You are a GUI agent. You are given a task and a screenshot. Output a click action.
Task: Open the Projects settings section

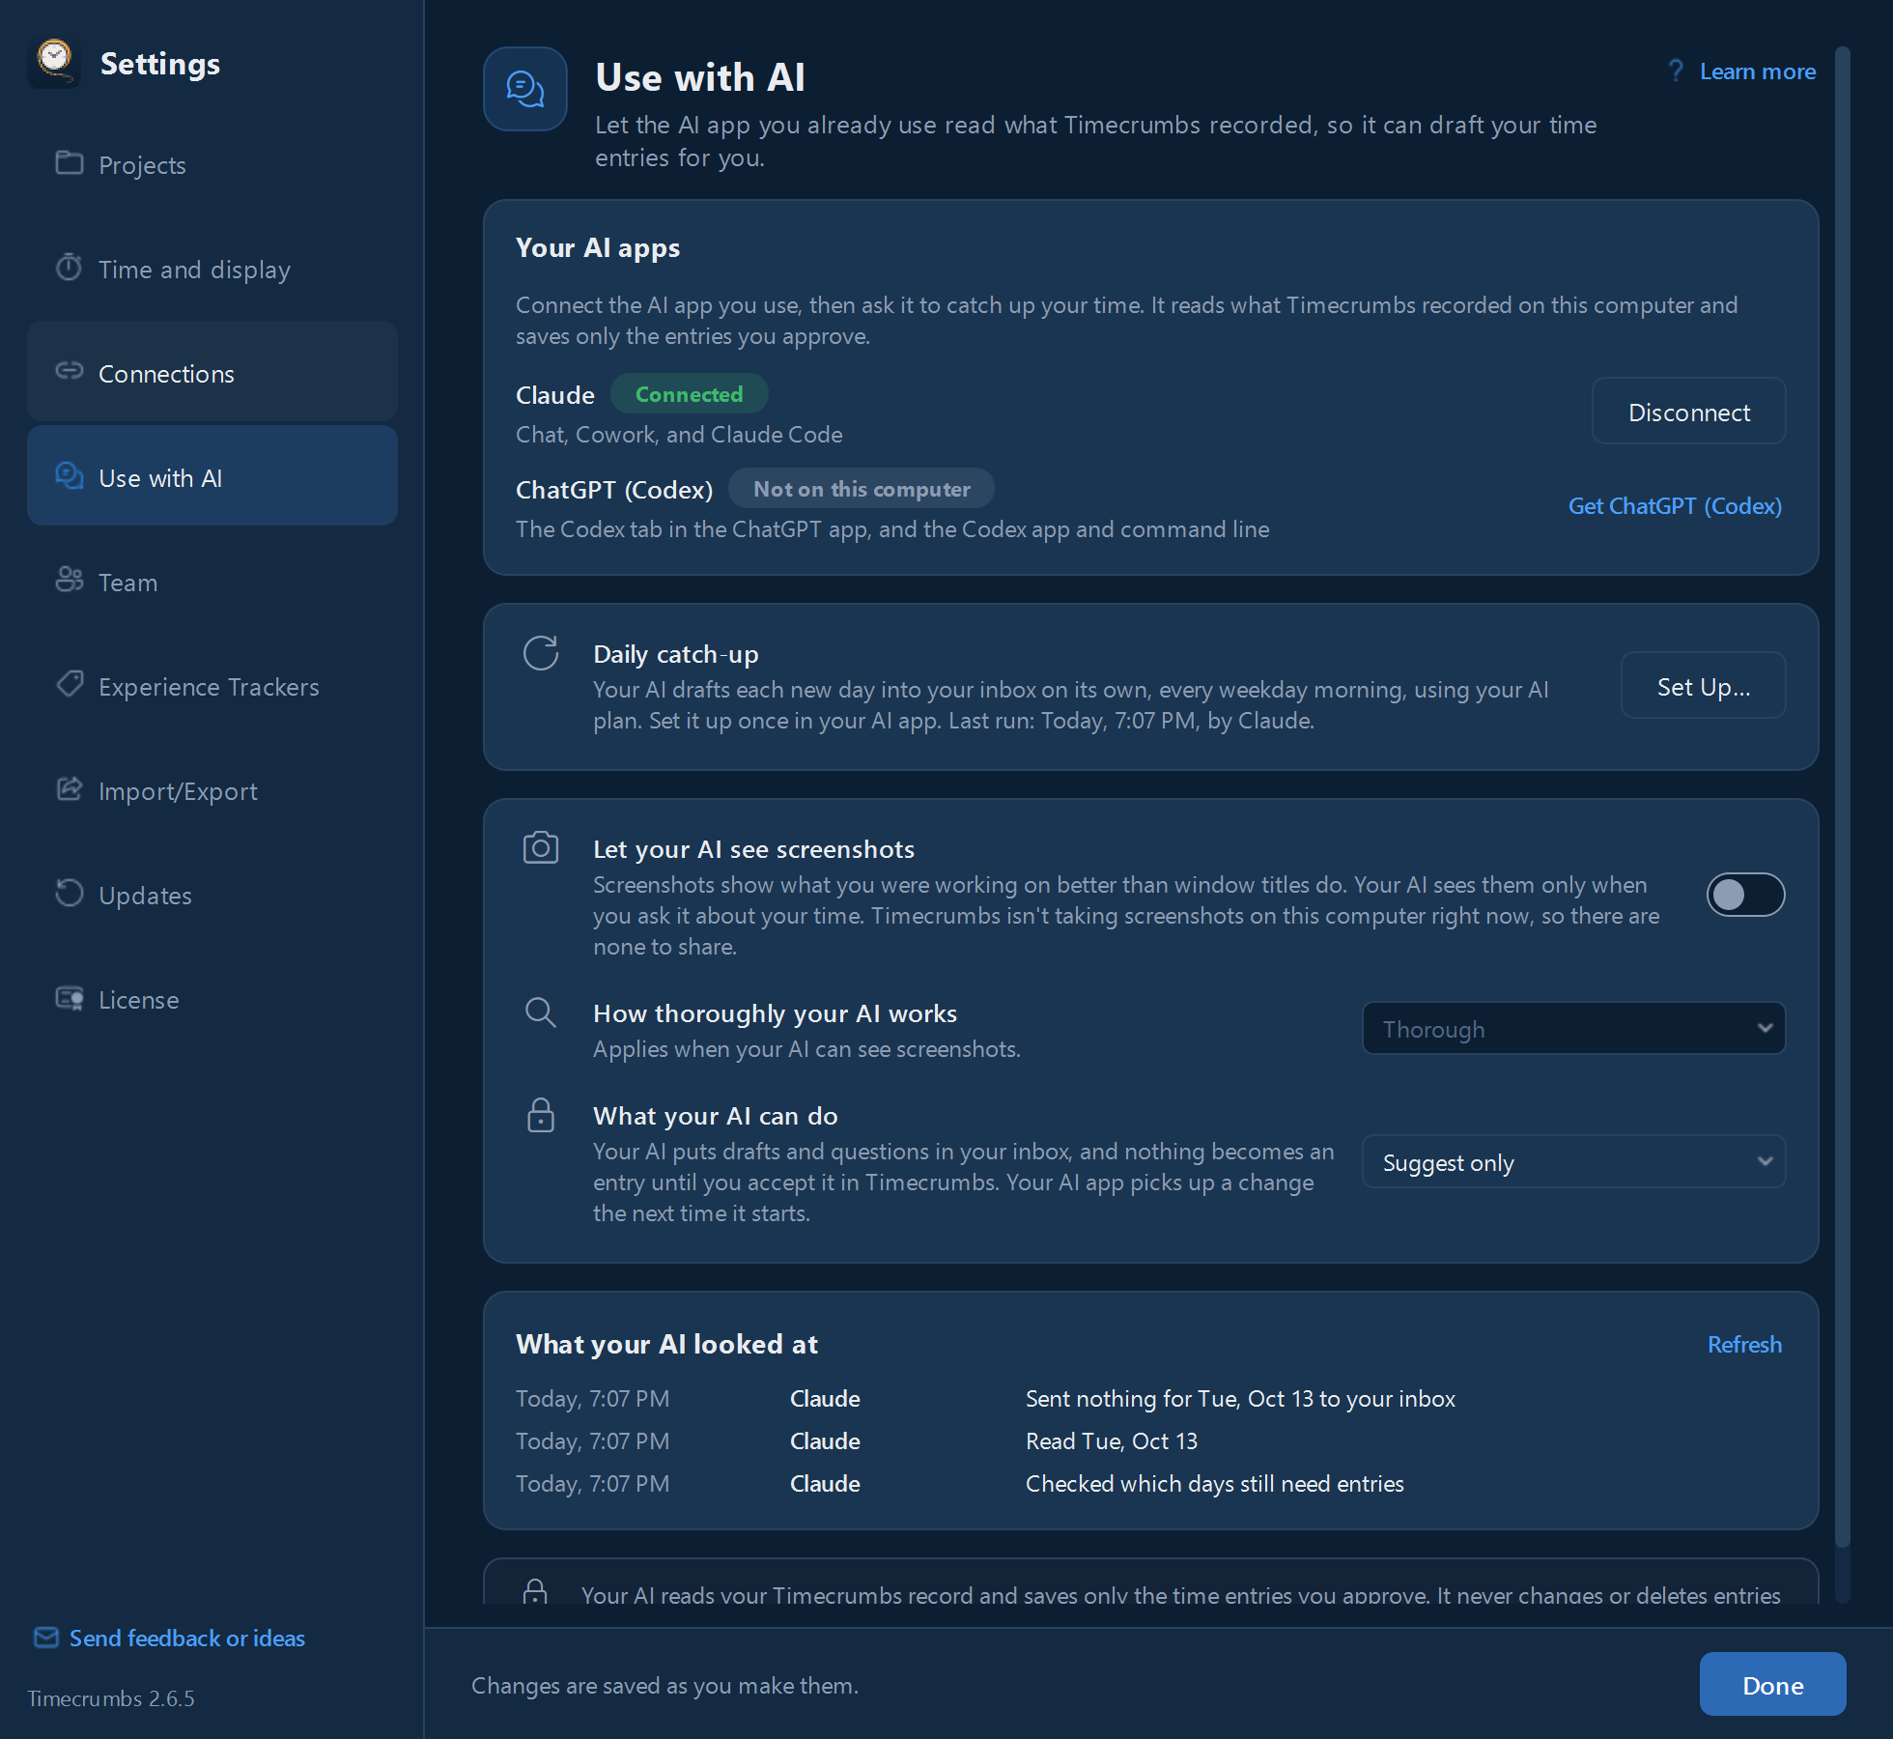coord(212,164)
